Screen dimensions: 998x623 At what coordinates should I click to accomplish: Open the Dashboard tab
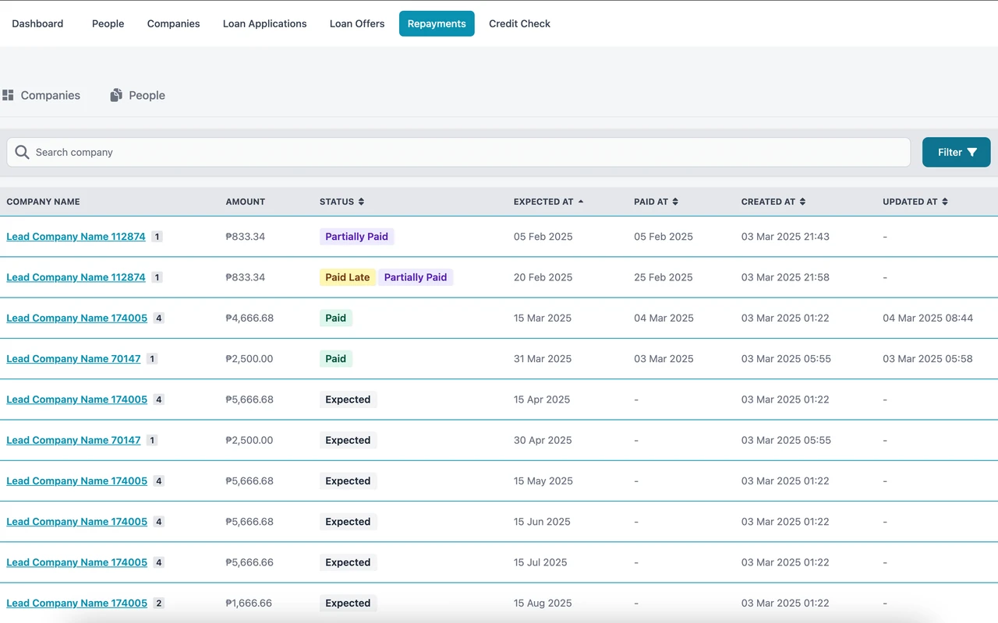click(x=37, y=23)
